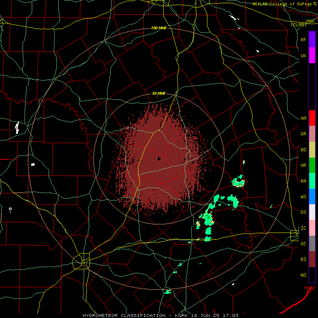Select the GR pink legend swatch

312,134
